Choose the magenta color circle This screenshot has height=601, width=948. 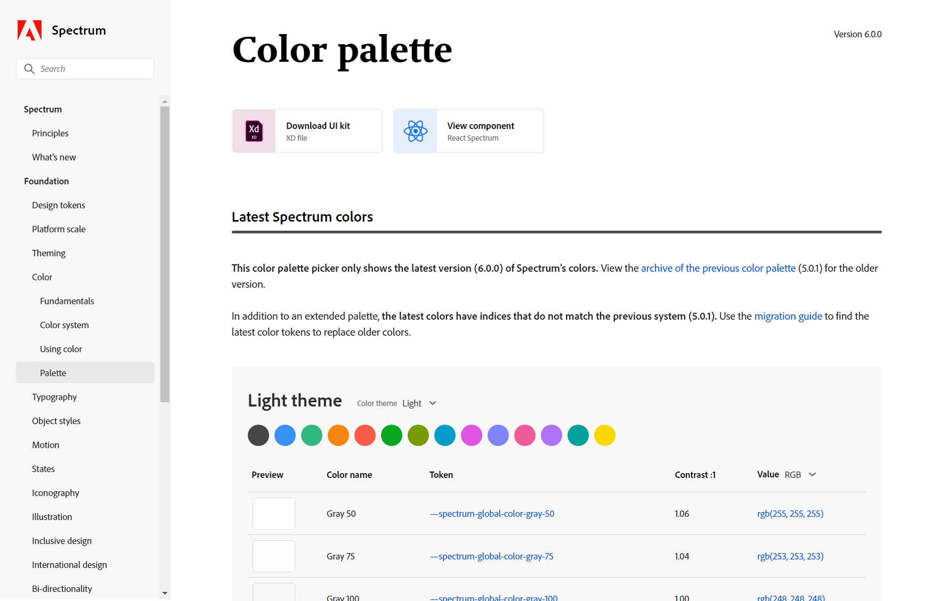pyautogui.click(x=472, y=435)
